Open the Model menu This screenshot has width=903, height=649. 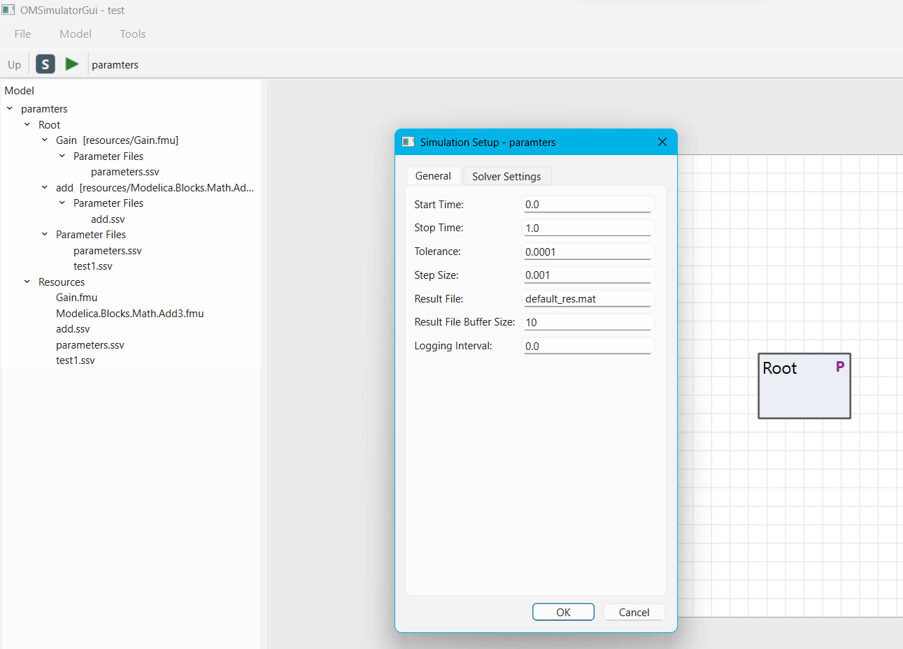pos(76,34)
